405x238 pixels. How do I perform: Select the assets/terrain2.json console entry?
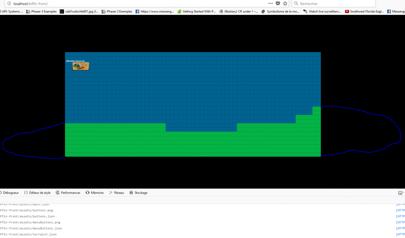(28, 234)
